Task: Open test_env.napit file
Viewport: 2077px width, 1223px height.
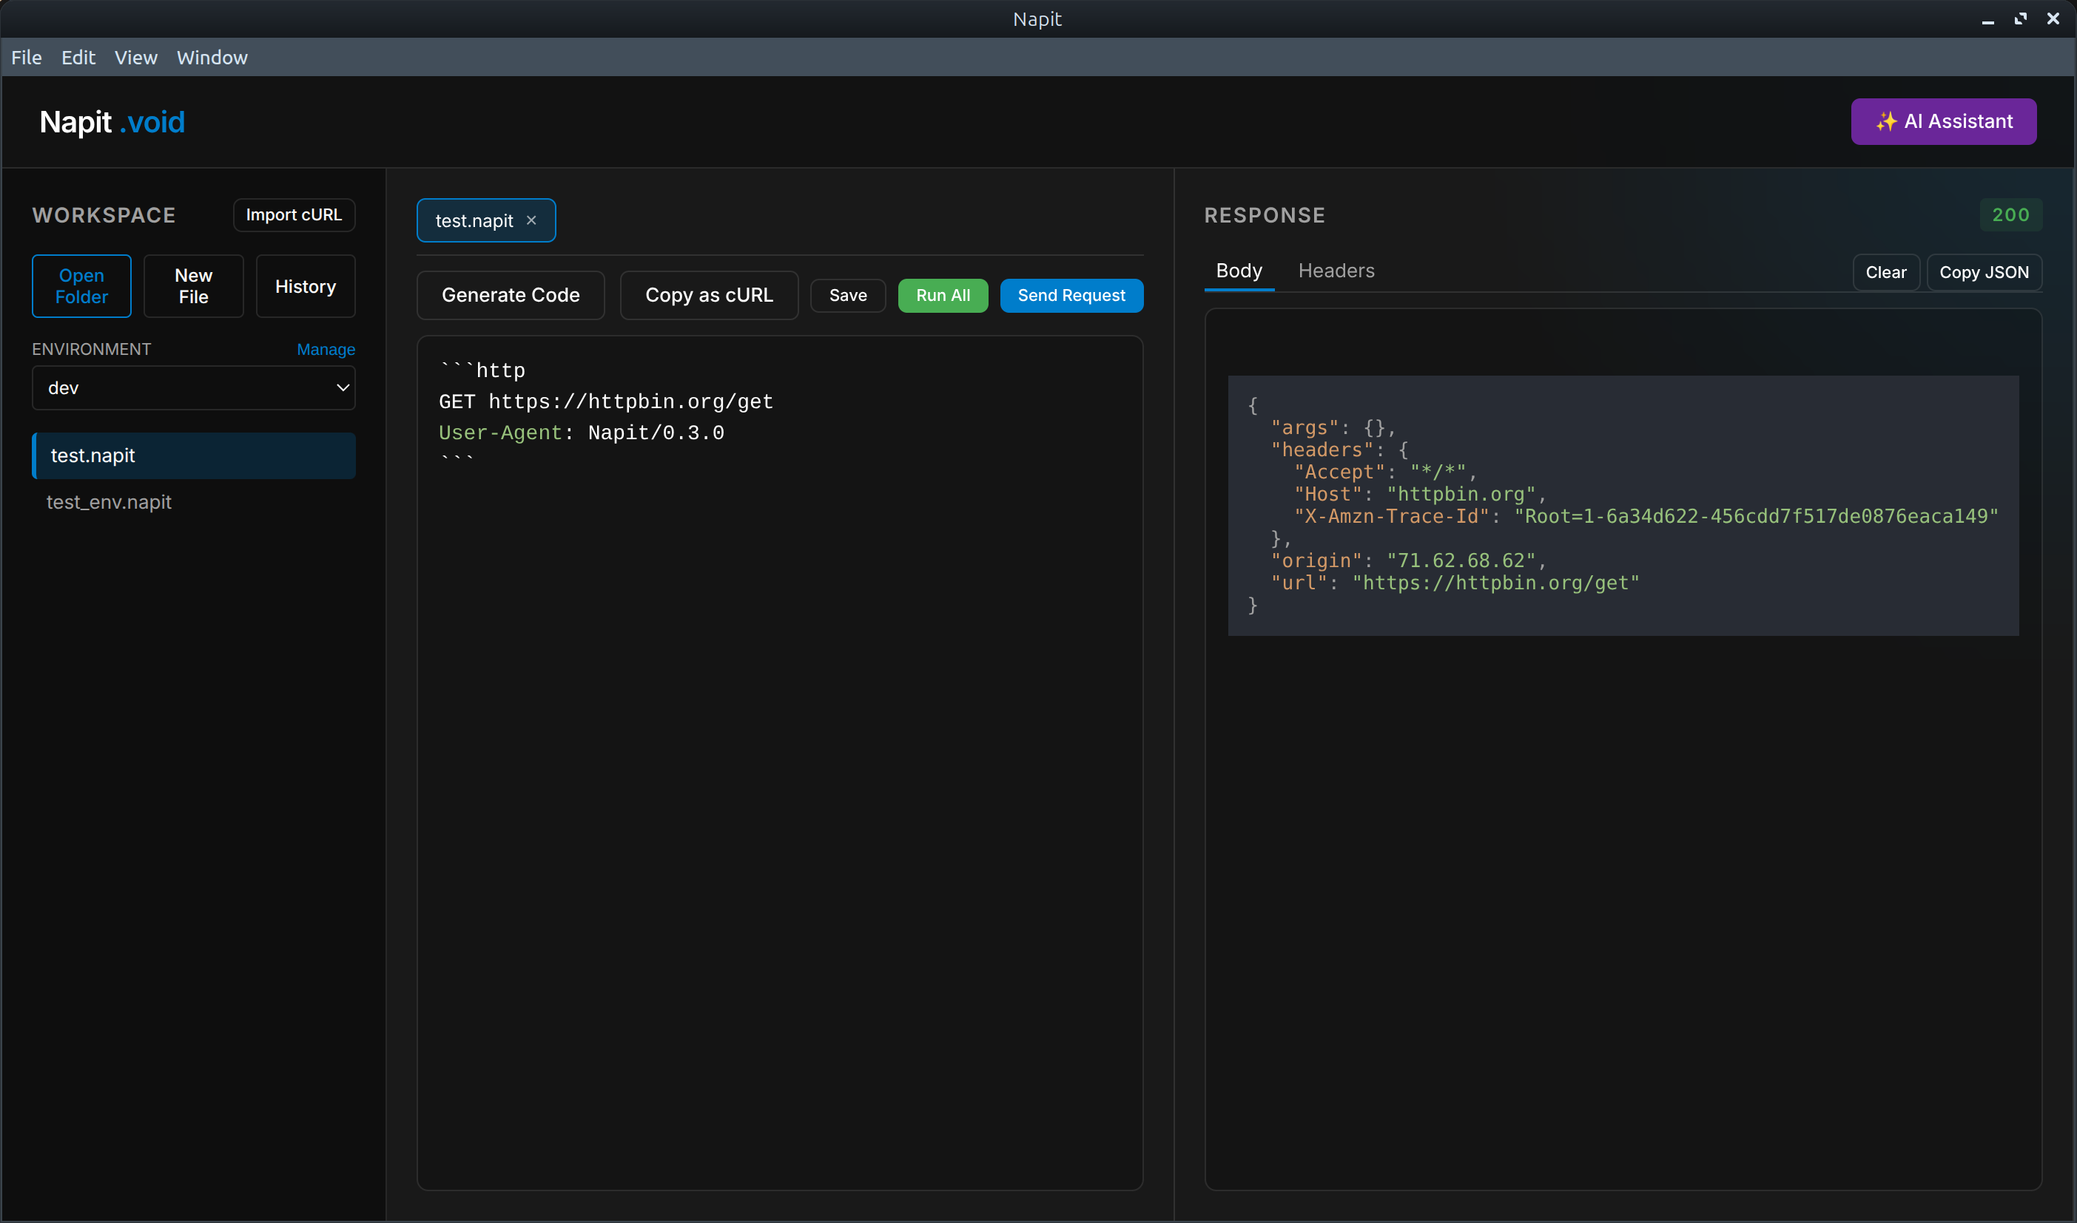Action: click(109, 502)
